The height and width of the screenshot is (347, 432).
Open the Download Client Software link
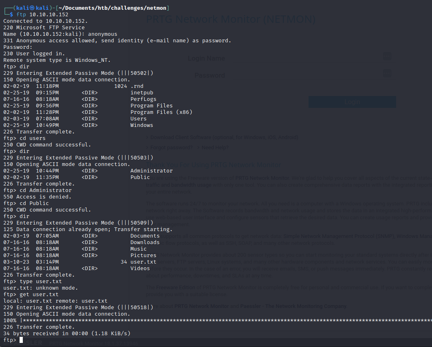tap(224, 137)
